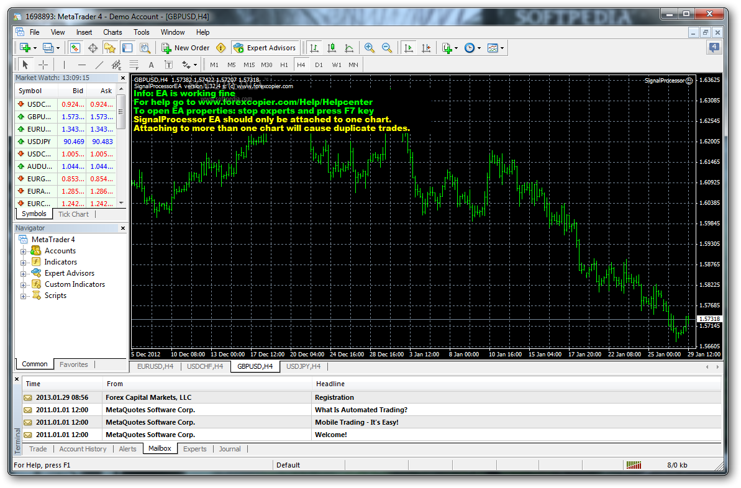This screenshot has height=488, width=741.
Task: Switch to candlestick chart type
Action: coord(332,48)
